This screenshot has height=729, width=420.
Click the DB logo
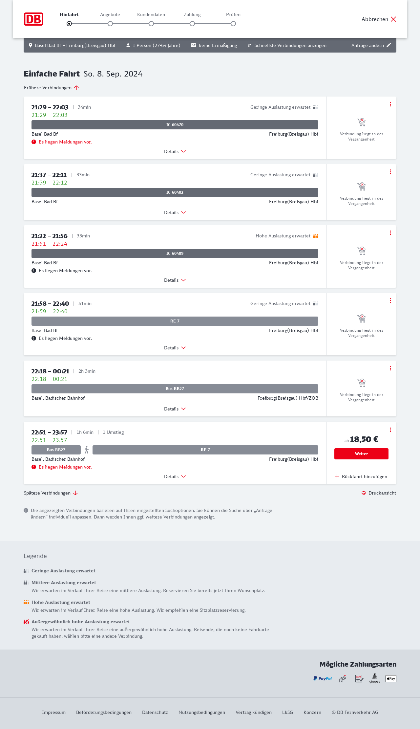(33, 19)
